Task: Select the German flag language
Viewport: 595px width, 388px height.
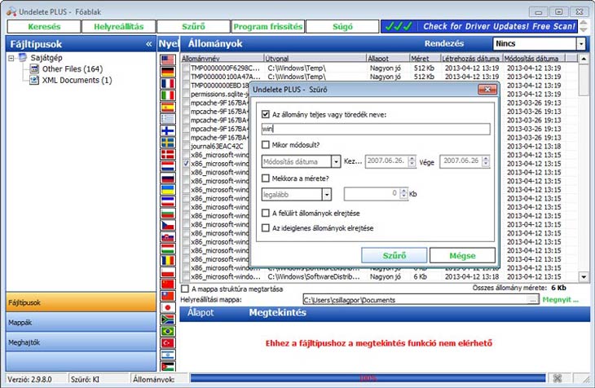Action: click(x=168, y=72)
